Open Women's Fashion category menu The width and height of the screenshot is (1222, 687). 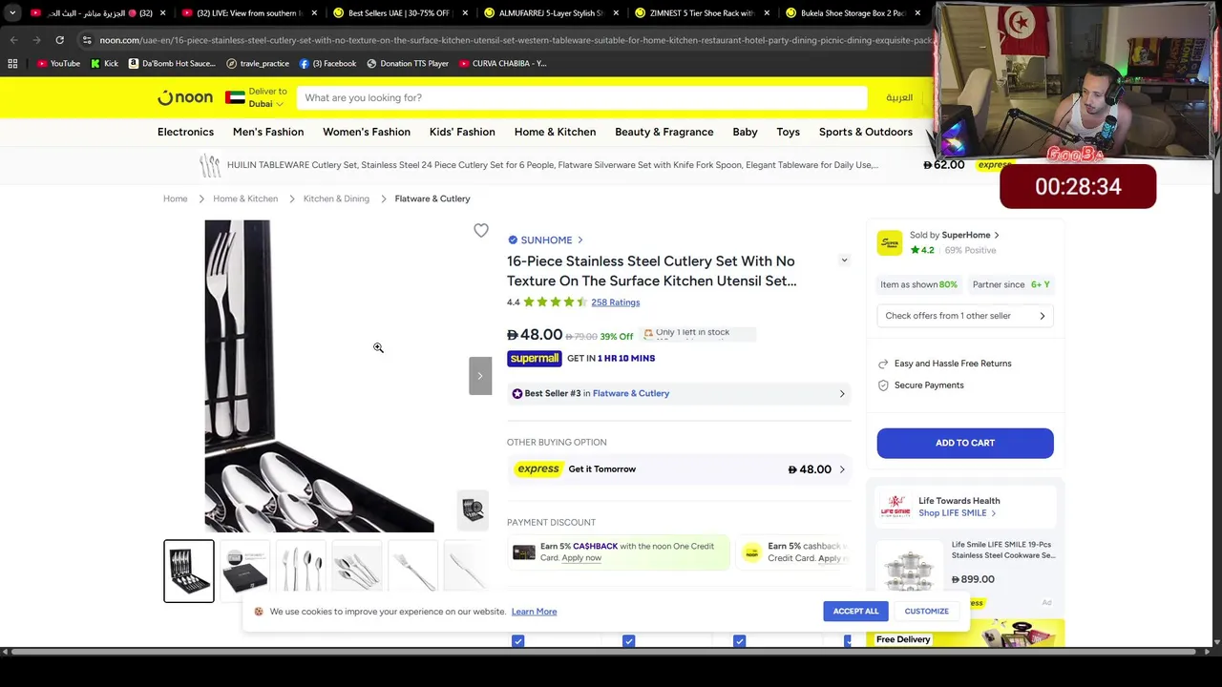click(x=367, y=132)
